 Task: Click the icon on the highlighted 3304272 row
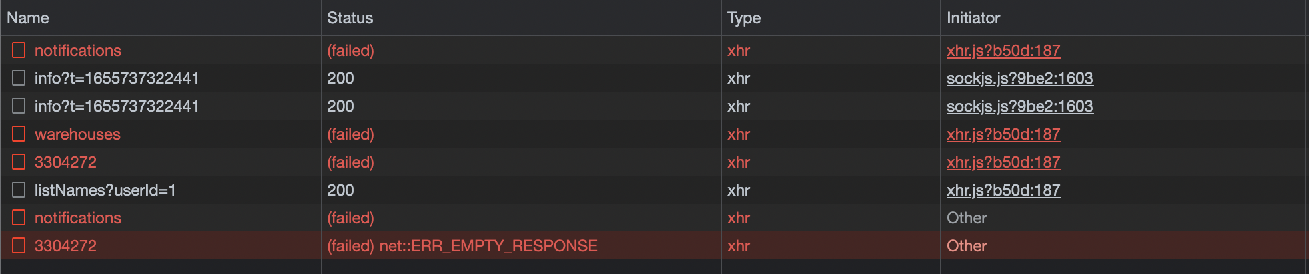coord(19,246)
